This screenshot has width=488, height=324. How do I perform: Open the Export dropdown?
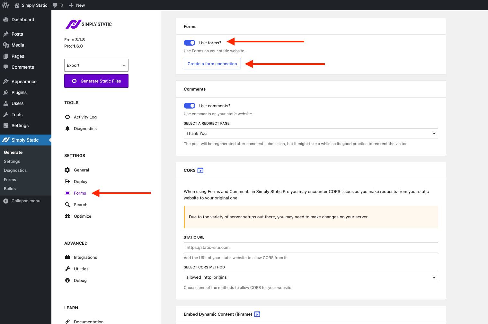(96, 65)
